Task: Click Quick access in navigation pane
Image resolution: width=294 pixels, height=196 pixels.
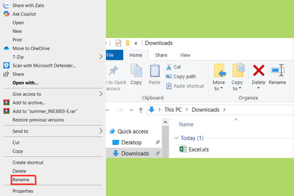Action: tap(133, 132)
